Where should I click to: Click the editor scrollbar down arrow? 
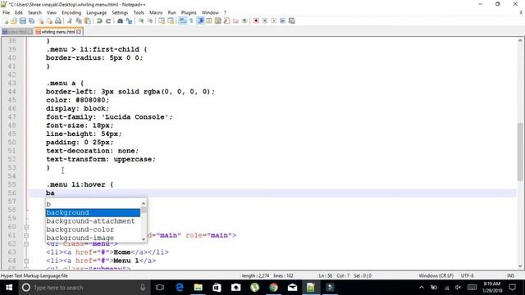click(520, 266)
